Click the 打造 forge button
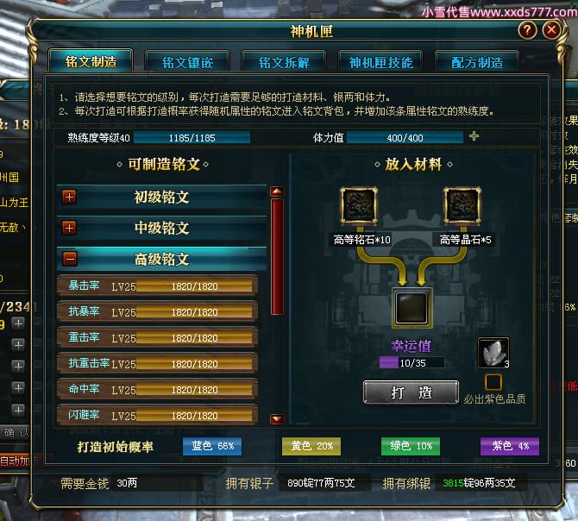 (411, 392)
